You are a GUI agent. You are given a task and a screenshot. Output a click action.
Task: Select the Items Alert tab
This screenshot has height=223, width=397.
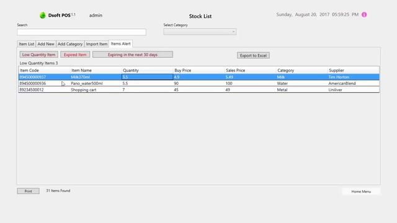point(120,44)
